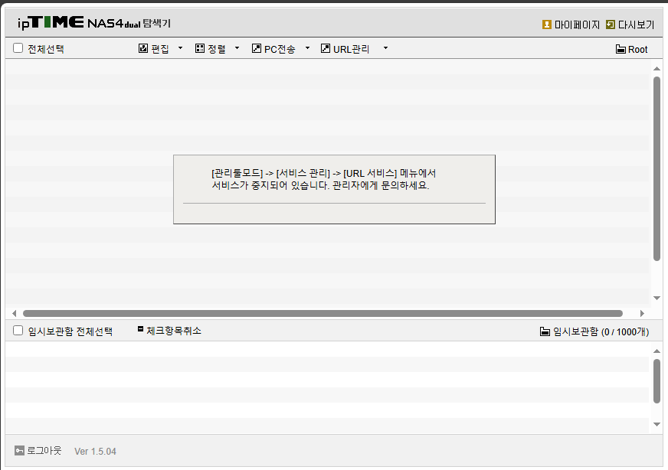Open the 편집 menu label
Screen dimensions: 668x470
[160, 50]
